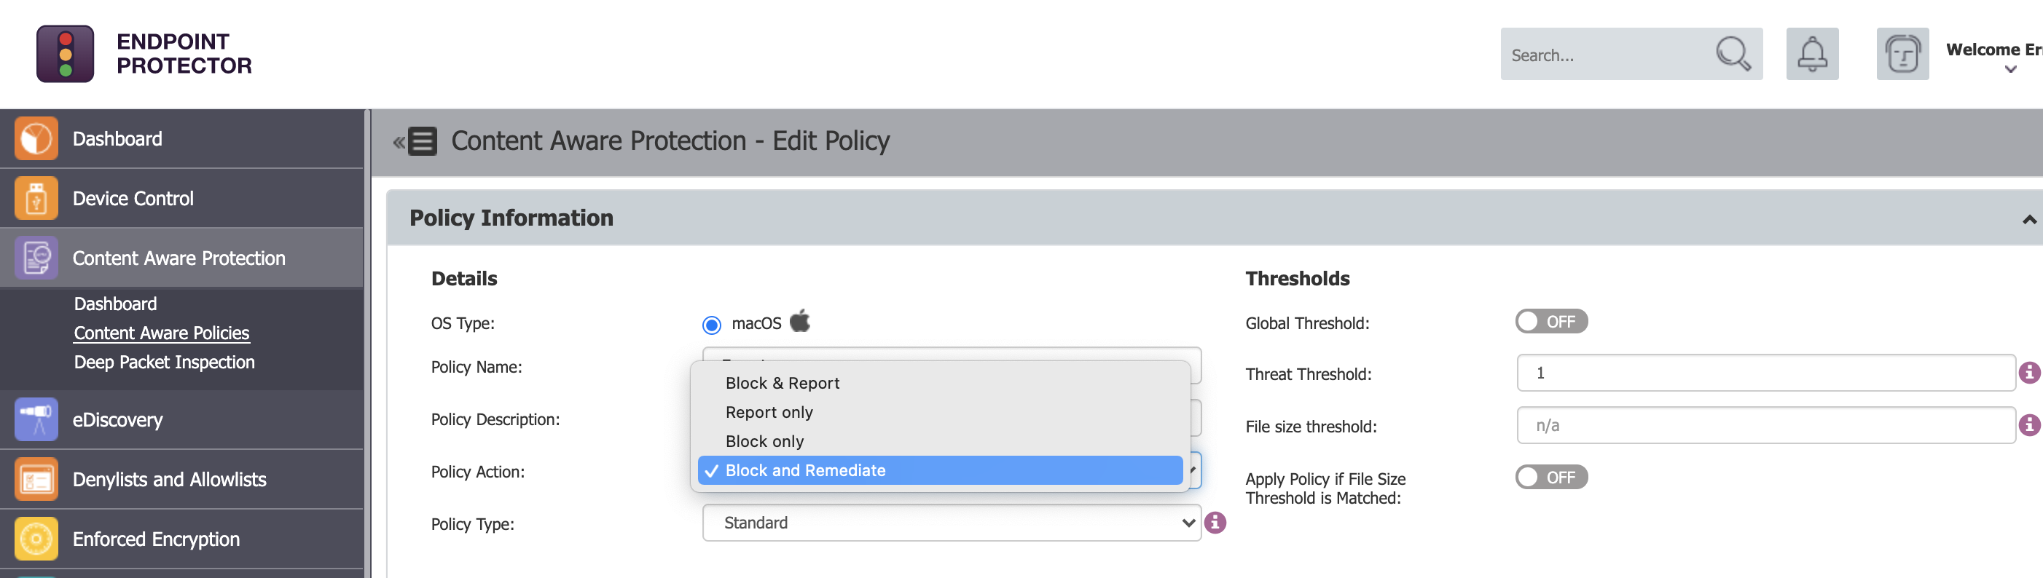The image size is (2043, 578).
Task: Click the Policy Type info icon
Action: (x=1215, y=523)
